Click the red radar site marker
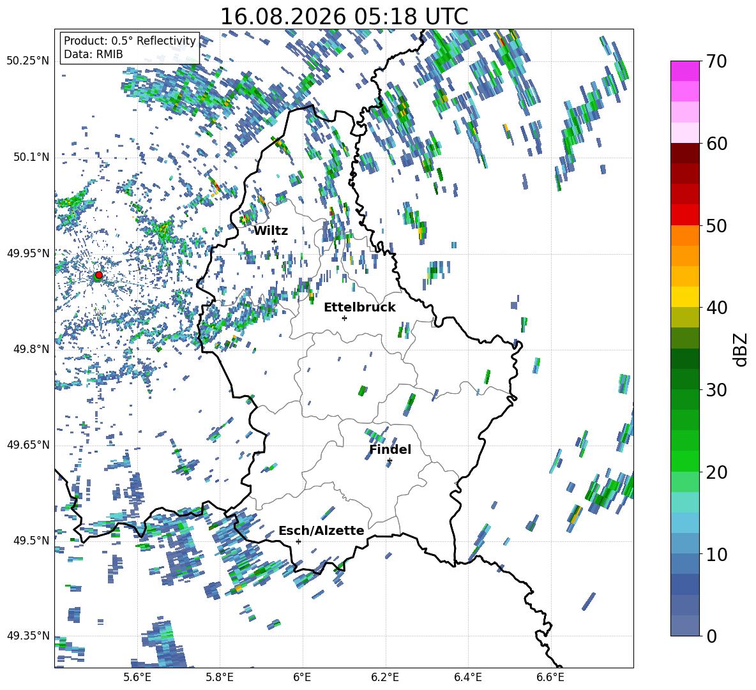756x690 pixels. [x=99, y=275]
